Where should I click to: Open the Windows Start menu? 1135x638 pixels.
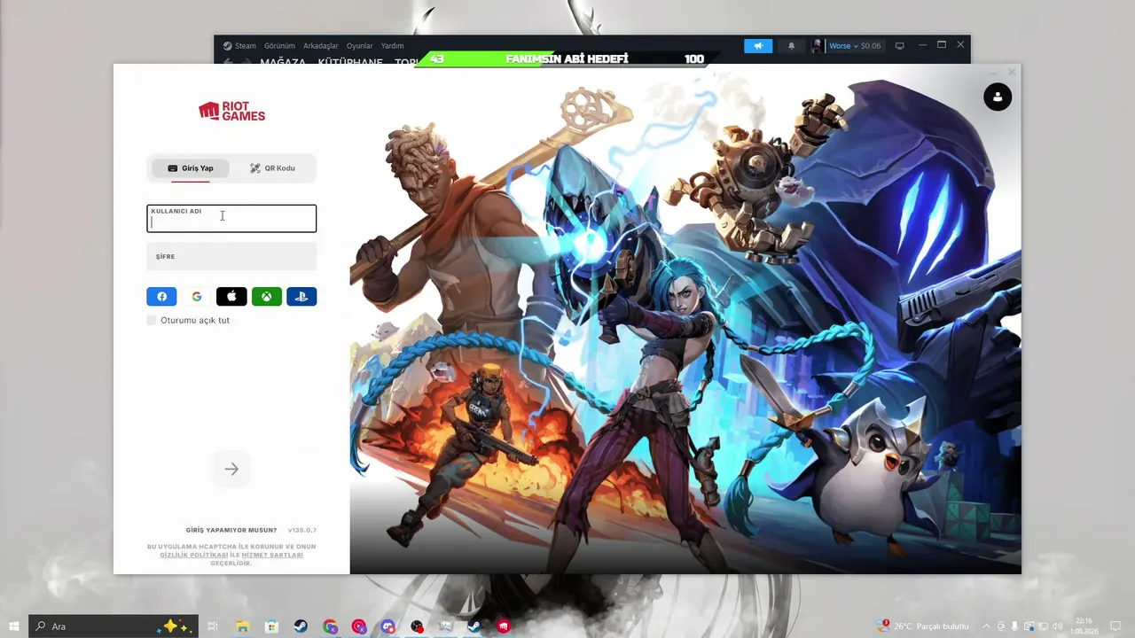(14, 626)
